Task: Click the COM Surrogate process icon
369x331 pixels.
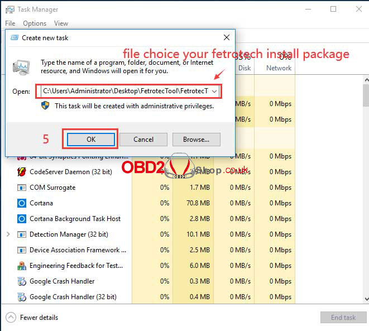Action: [22, 188]
